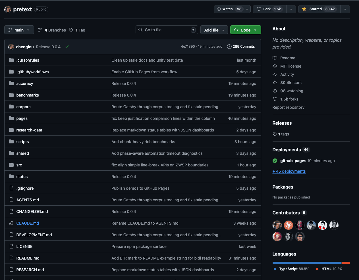Click the TypeScript language bar segment
359x280 pixels.
pyautogui.click(x=307, y=263)
